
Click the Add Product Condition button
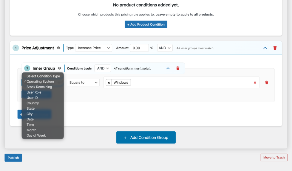pyautogui.click(x=146, y=24)
